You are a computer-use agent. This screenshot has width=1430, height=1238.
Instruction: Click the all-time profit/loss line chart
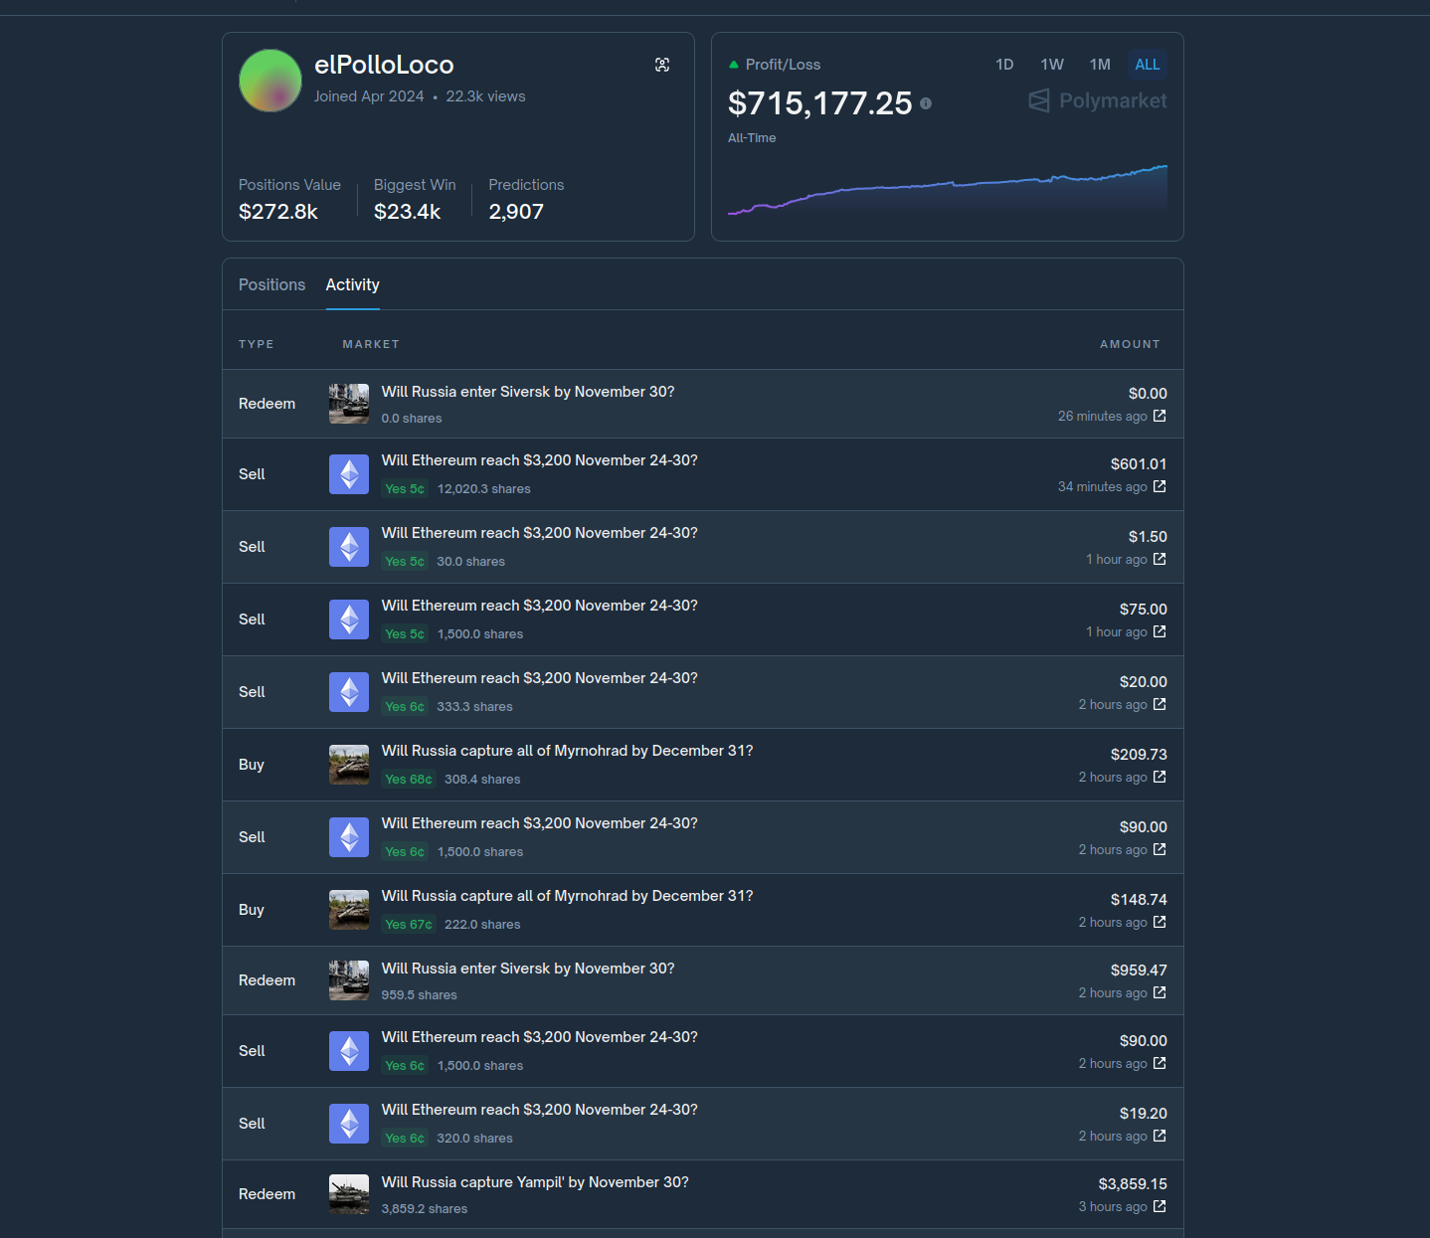(948, 190)
